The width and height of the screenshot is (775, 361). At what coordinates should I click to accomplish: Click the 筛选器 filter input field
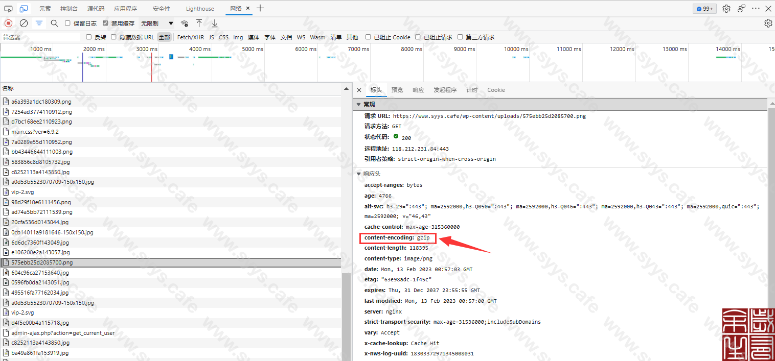40,37
